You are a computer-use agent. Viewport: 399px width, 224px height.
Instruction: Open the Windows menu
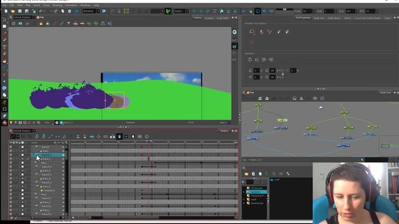pos(85,5)
